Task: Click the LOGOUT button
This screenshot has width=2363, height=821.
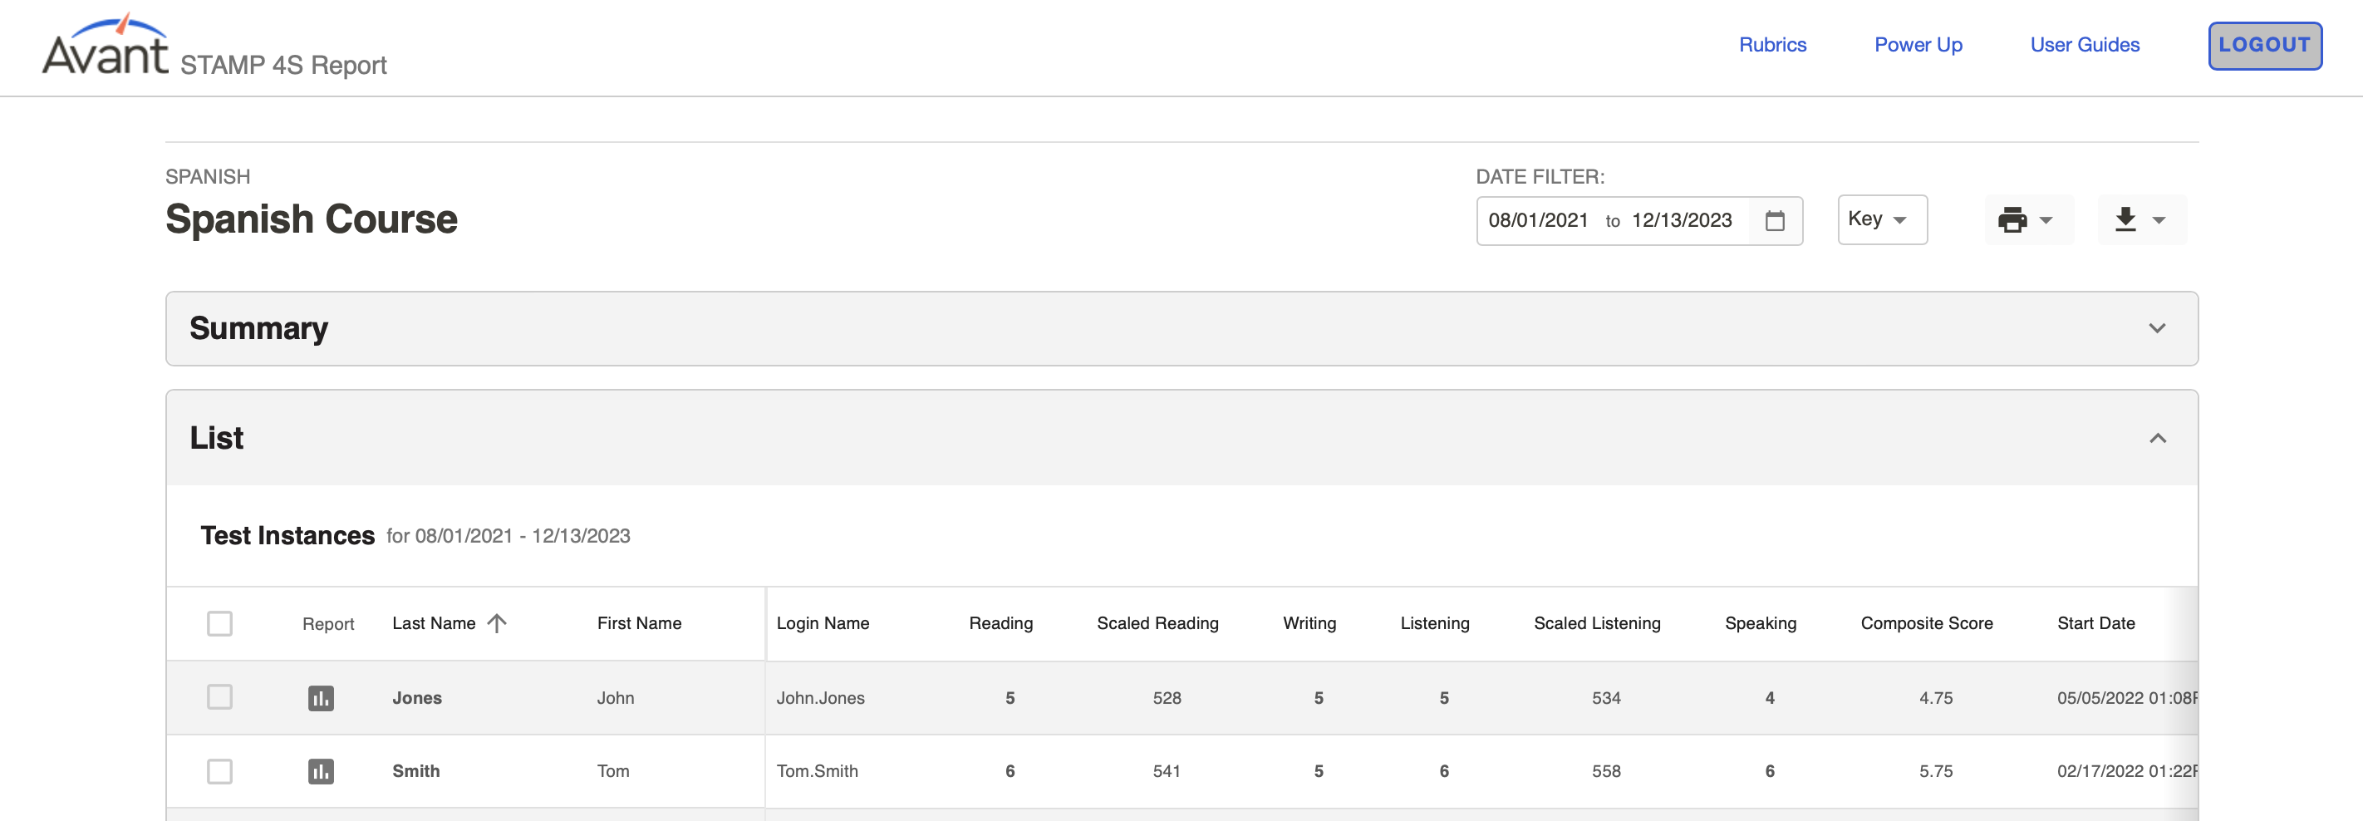Action: click(2264, 46)
